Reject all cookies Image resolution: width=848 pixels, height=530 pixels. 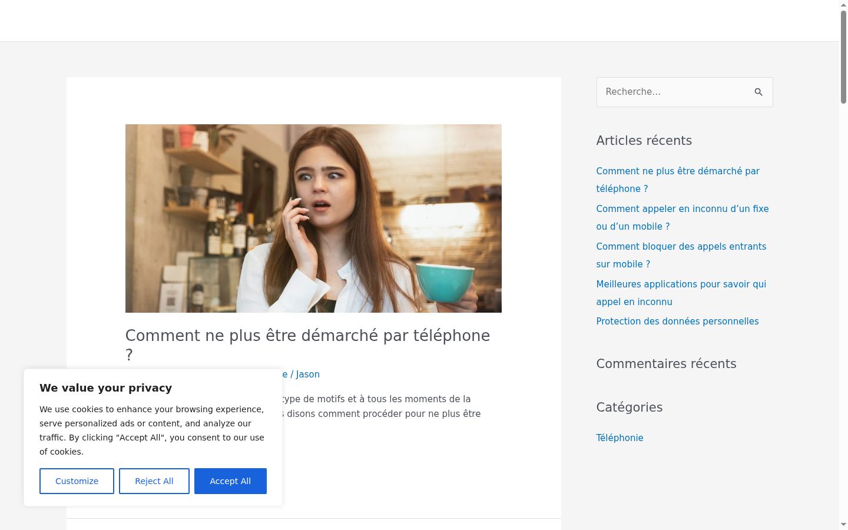154,481
